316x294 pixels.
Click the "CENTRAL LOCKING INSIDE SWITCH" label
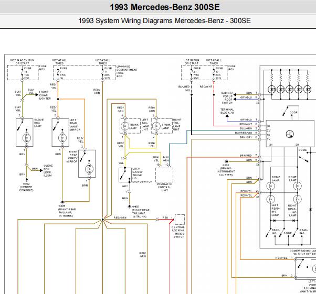[178, 232]
